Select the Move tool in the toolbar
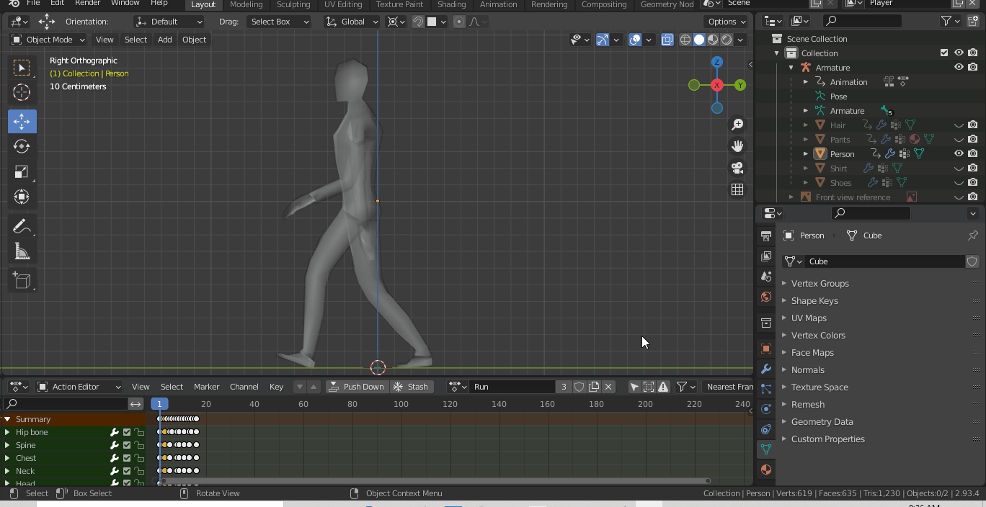The image size is (986, 507). tap(22, 121)
